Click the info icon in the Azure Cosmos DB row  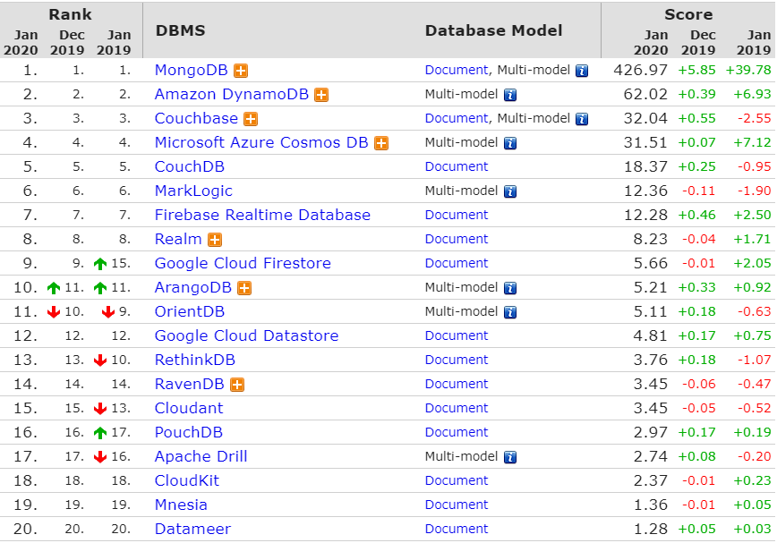tap(510, 143)
